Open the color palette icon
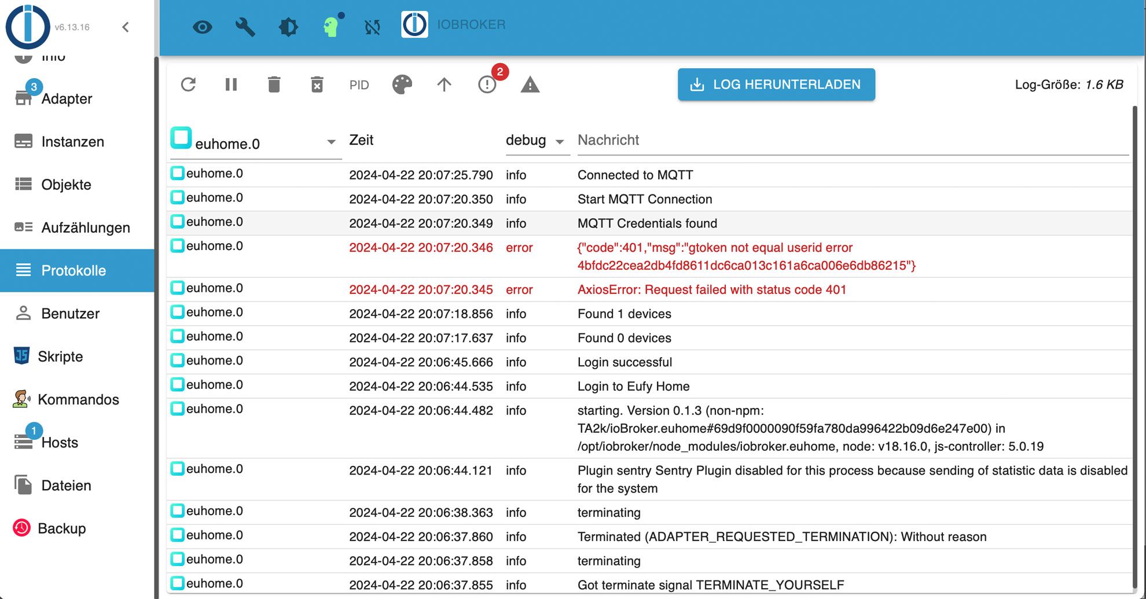The width and height of the screenshot is (1146, 599). 402,84
